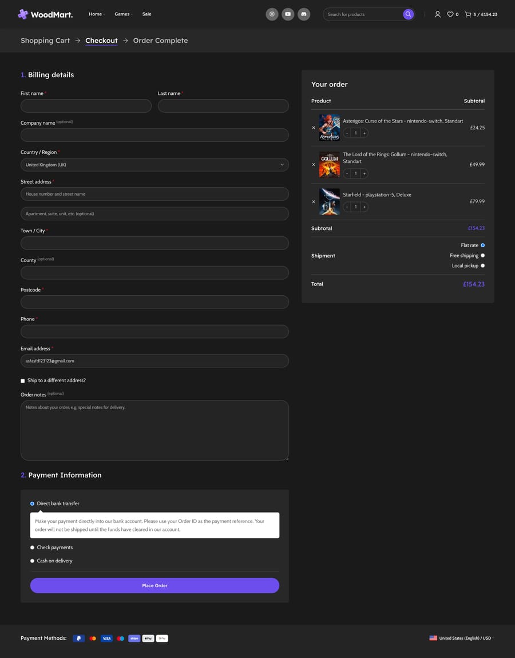515x658 pixels.
Task: Focus the County field
Action: (154, 273)
